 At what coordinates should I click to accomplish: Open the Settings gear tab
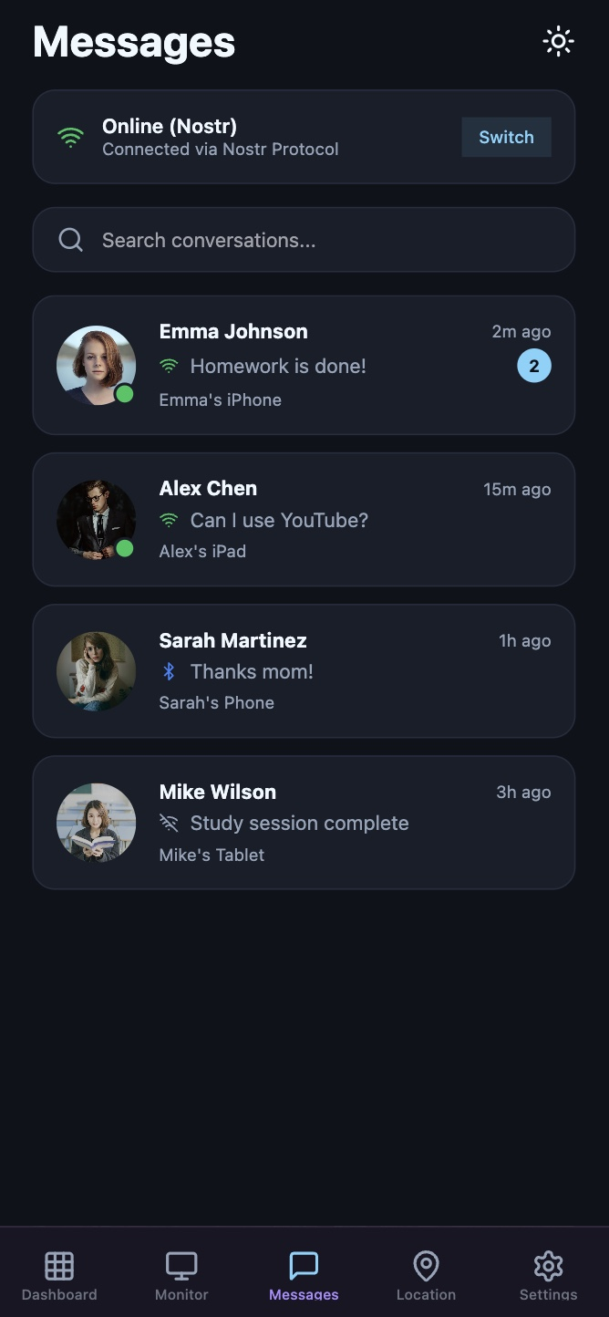[x=548, y=1275]
